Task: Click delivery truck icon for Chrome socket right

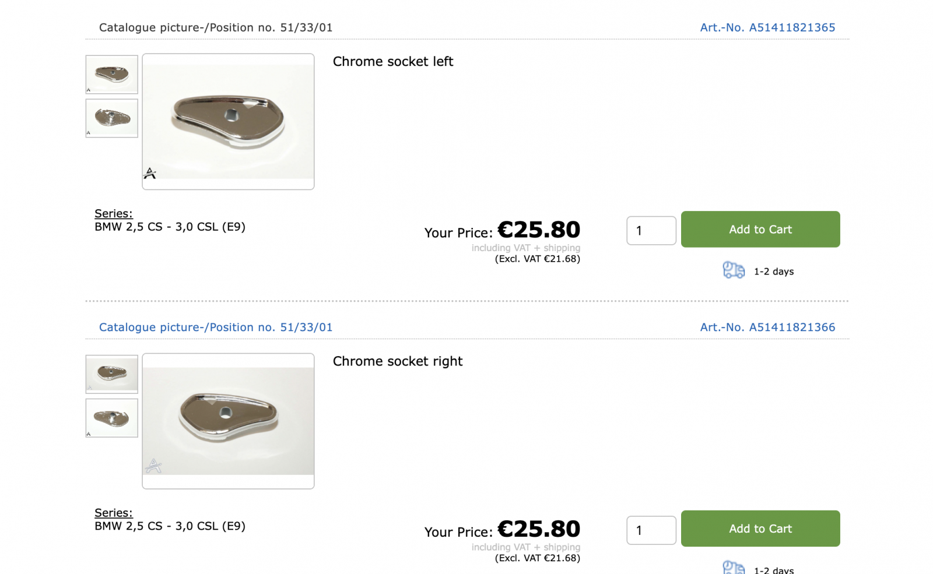Action: [734, 568]
